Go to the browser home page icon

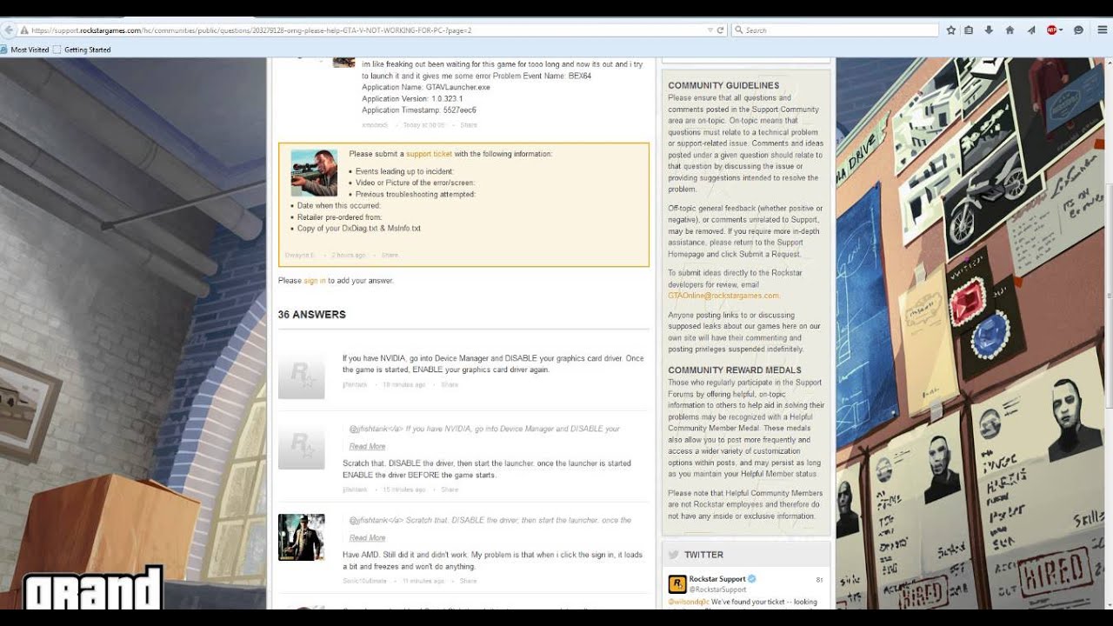click(1010, 30)
